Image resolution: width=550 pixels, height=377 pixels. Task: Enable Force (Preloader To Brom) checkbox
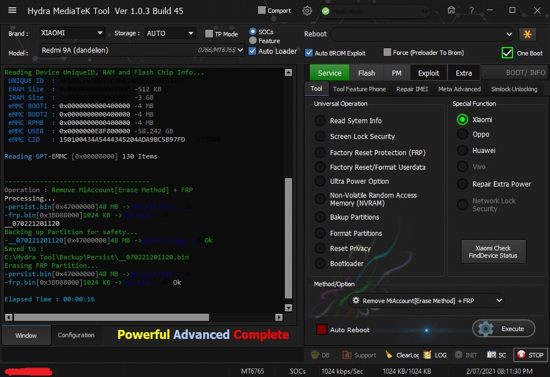[x=387, y=53]
